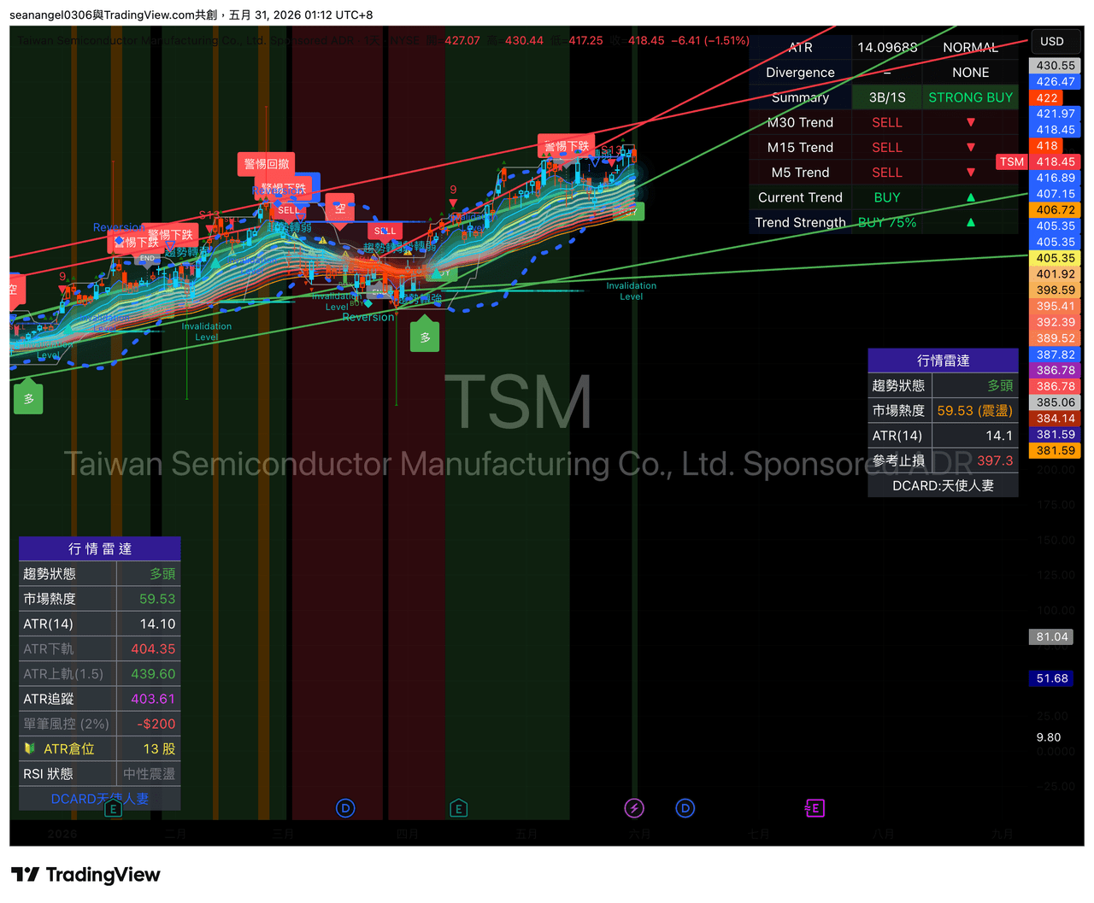1094x903 pixels.
Task: Click the down arrow in M15 Trend row
Action: click(x=970, y=147)
